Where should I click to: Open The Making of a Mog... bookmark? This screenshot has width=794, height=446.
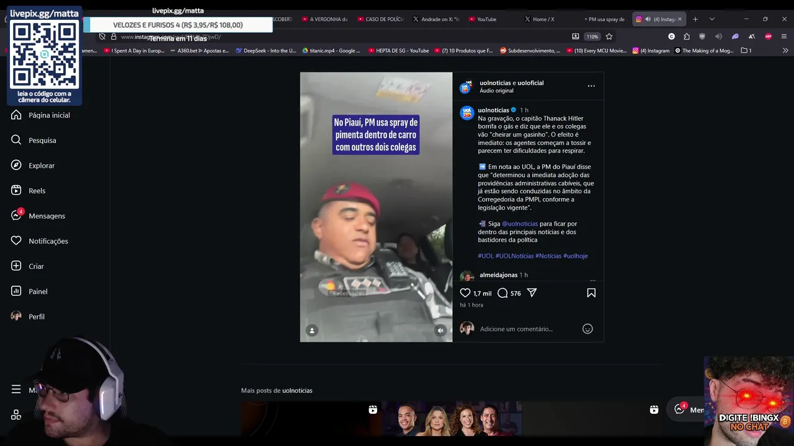point(704,51)
